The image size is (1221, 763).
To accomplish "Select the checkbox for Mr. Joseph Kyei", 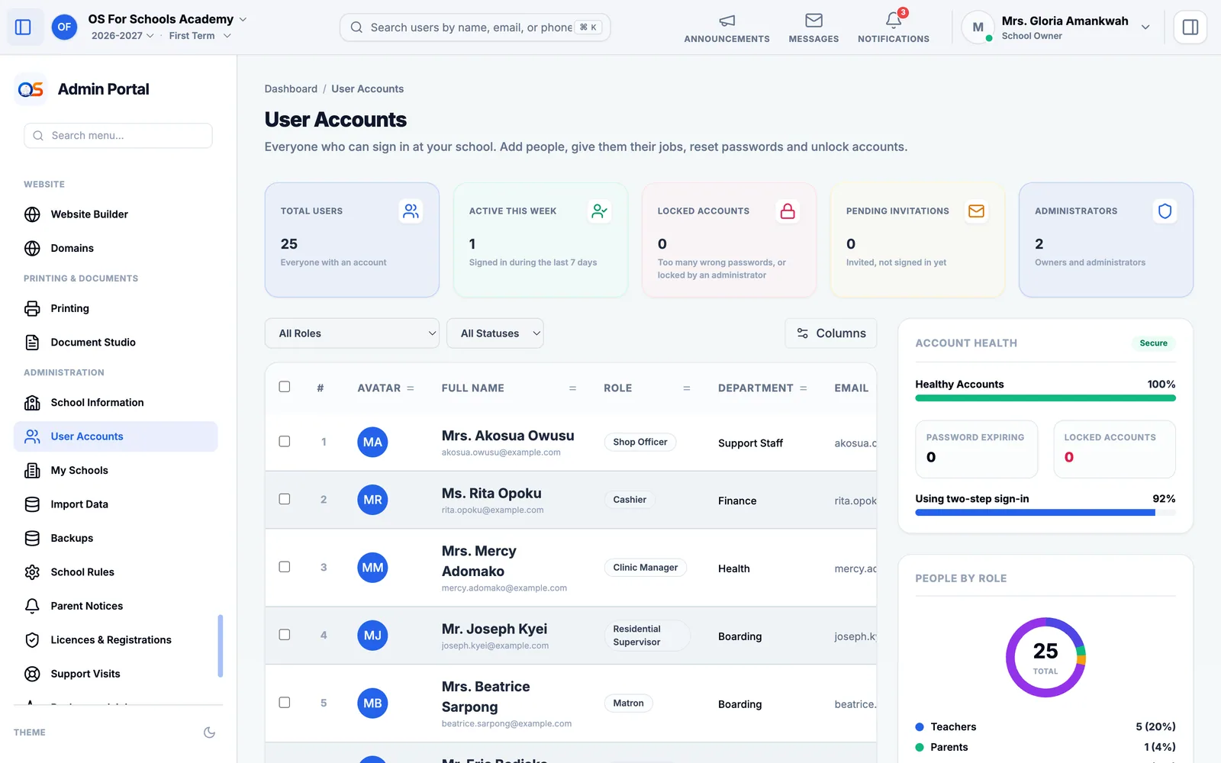I will [285, 635].
